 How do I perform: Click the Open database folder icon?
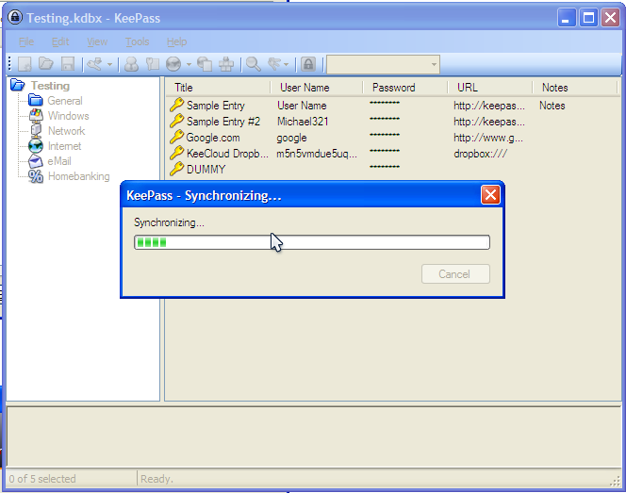(x=46, y=64)
